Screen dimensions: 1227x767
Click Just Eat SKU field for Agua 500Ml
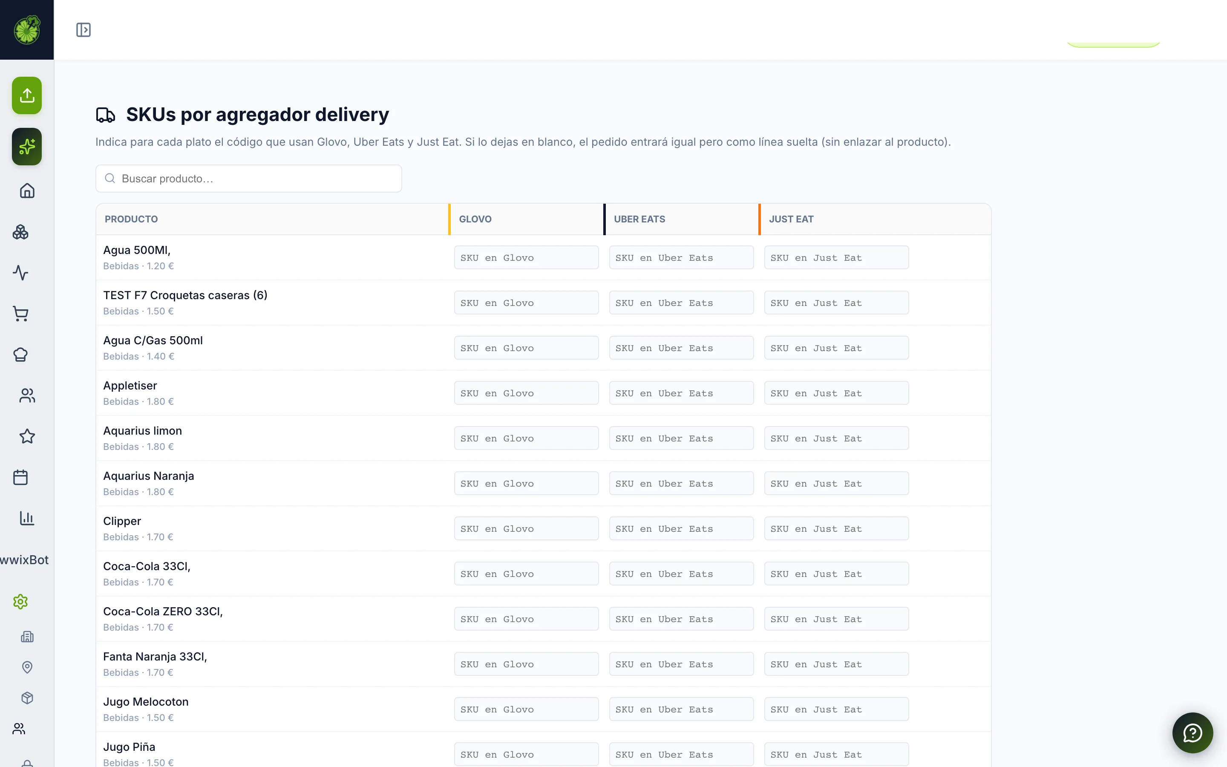[x=836, y=258]
